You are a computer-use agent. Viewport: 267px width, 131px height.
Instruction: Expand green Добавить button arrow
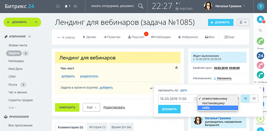(x=36, y=22)
